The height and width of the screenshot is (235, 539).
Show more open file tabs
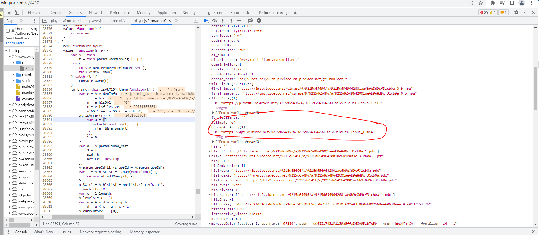tap(176, 21)
